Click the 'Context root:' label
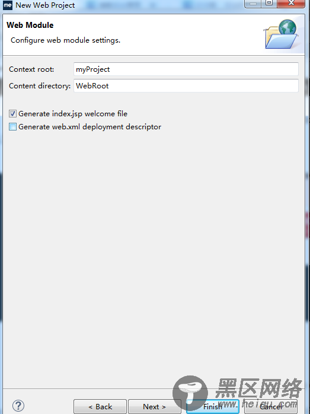310x414 pixels. [x=31, y=69]
